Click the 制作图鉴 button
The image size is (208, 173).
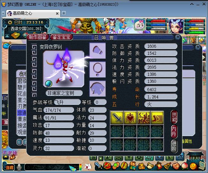[38, 37]
